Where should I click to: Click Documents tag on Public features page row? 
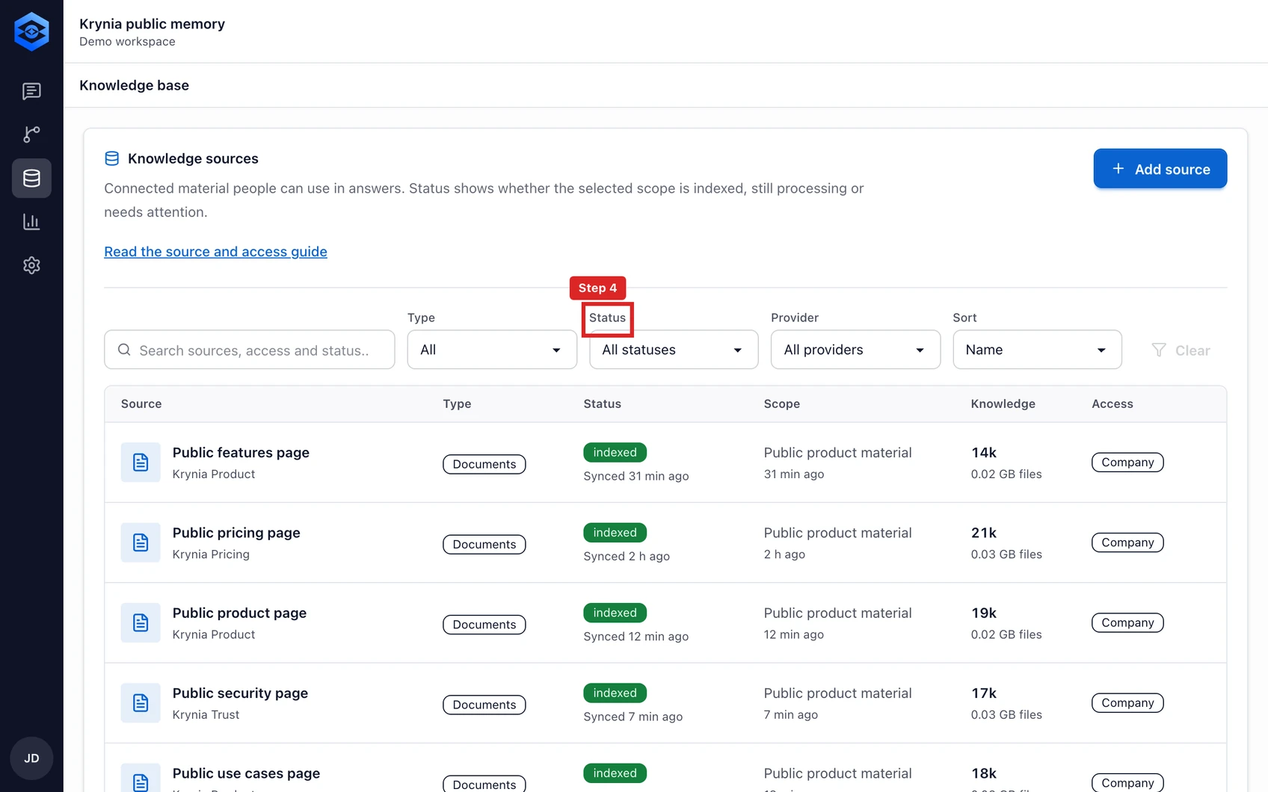pyautogui.click(x=484, y=464)
